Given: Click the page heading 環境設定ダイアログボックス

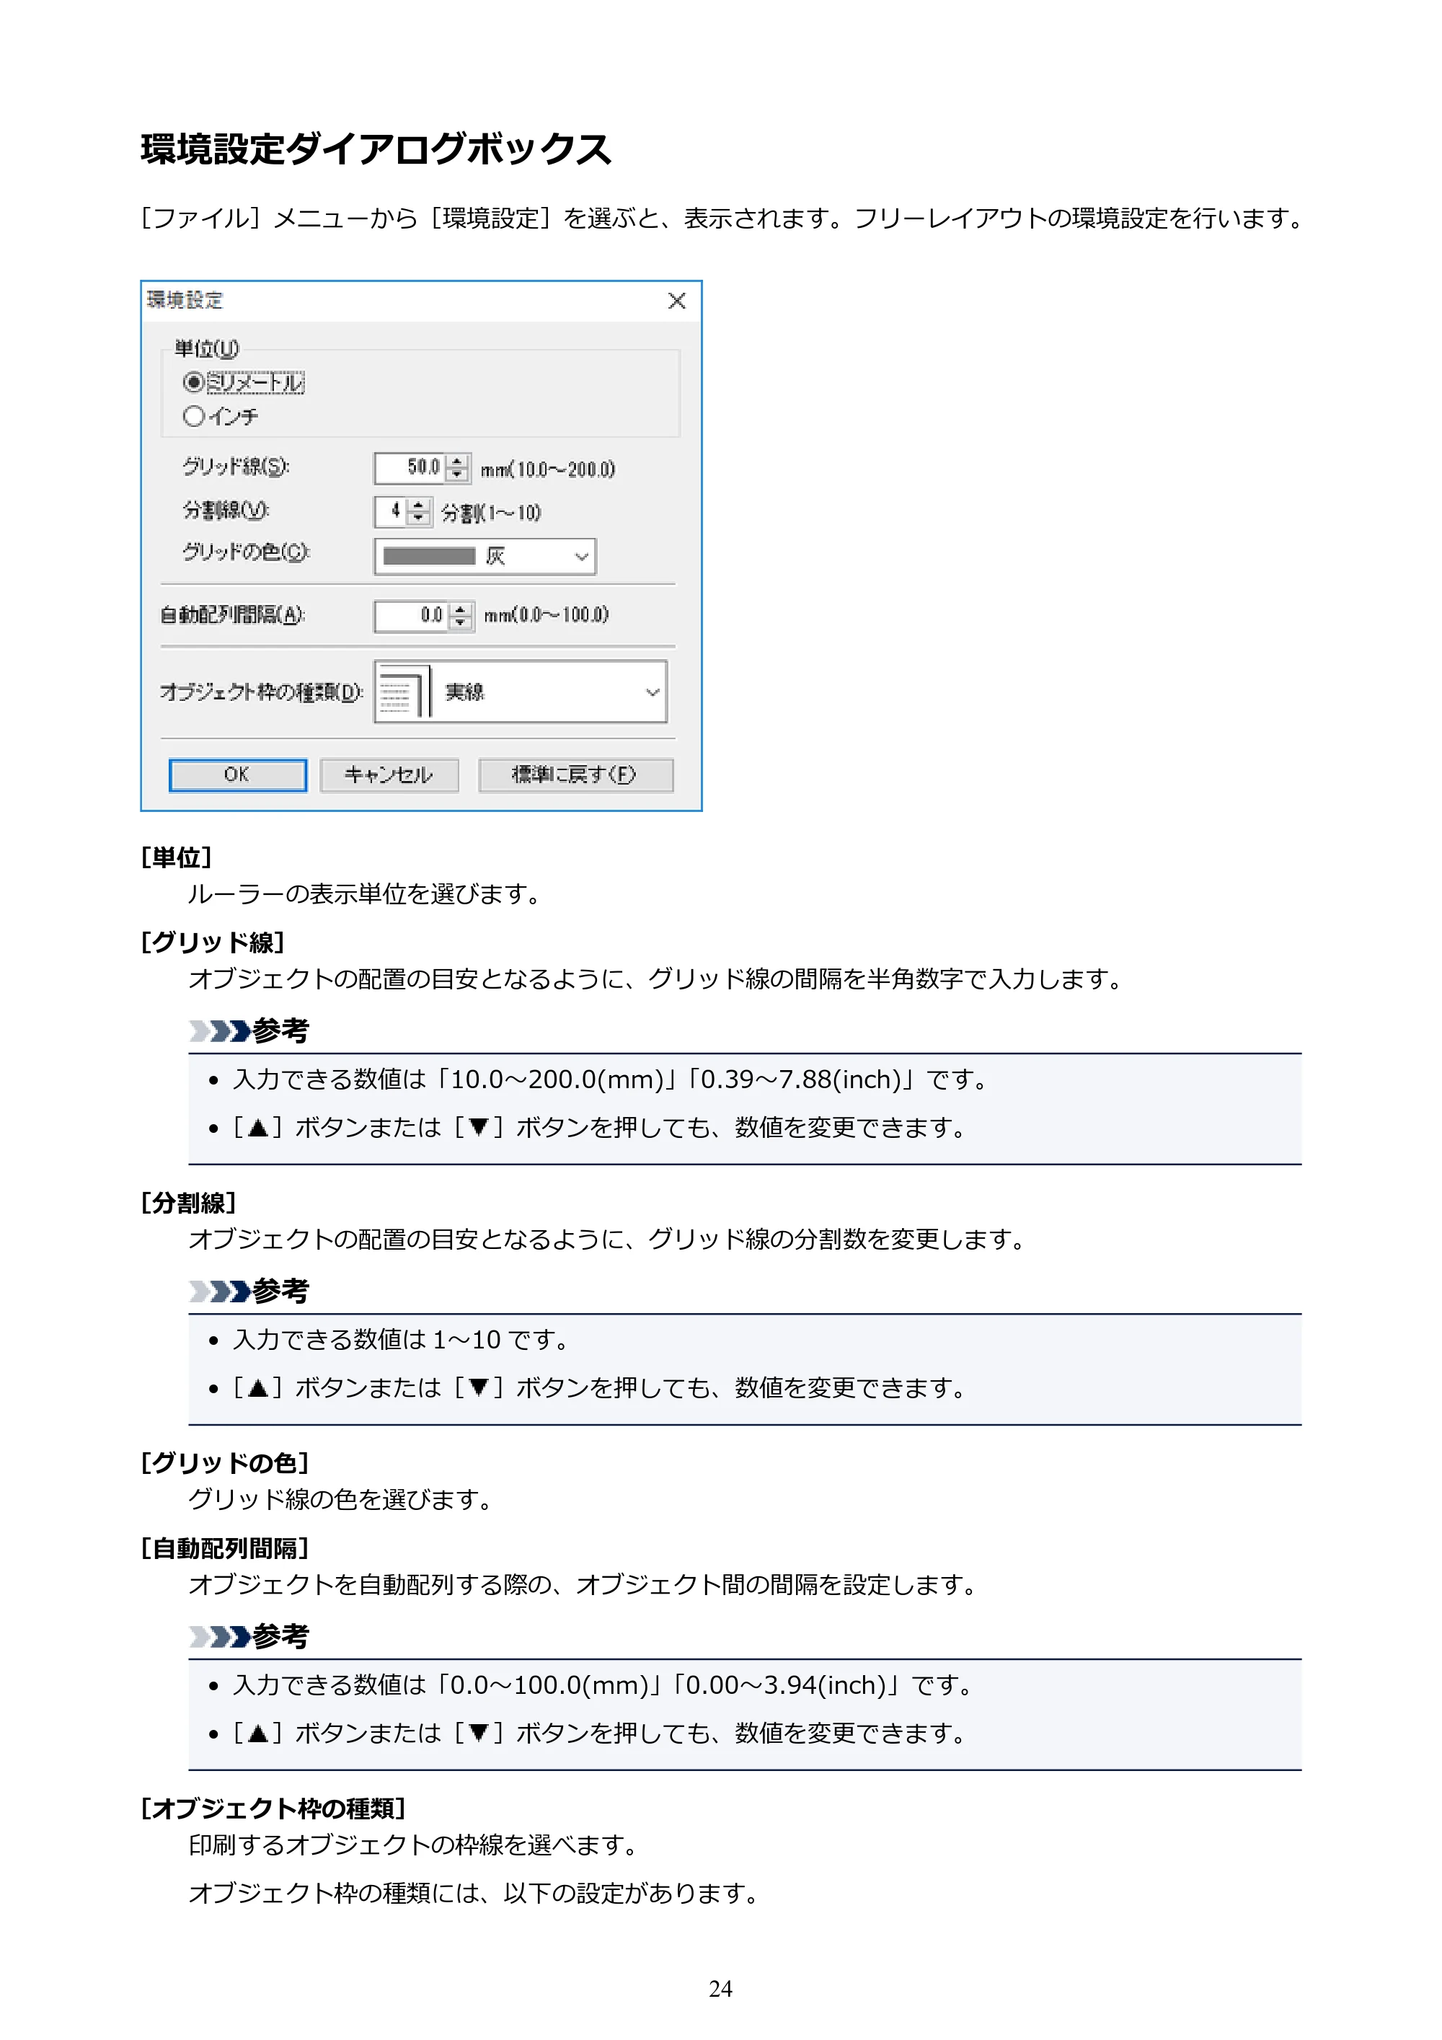Looking at the screenshot, I should [376, 149].
